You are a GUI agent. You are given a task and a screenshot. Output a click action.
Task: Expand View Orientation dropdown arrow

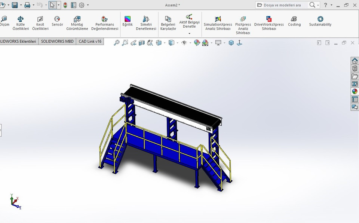click(165, 43)
